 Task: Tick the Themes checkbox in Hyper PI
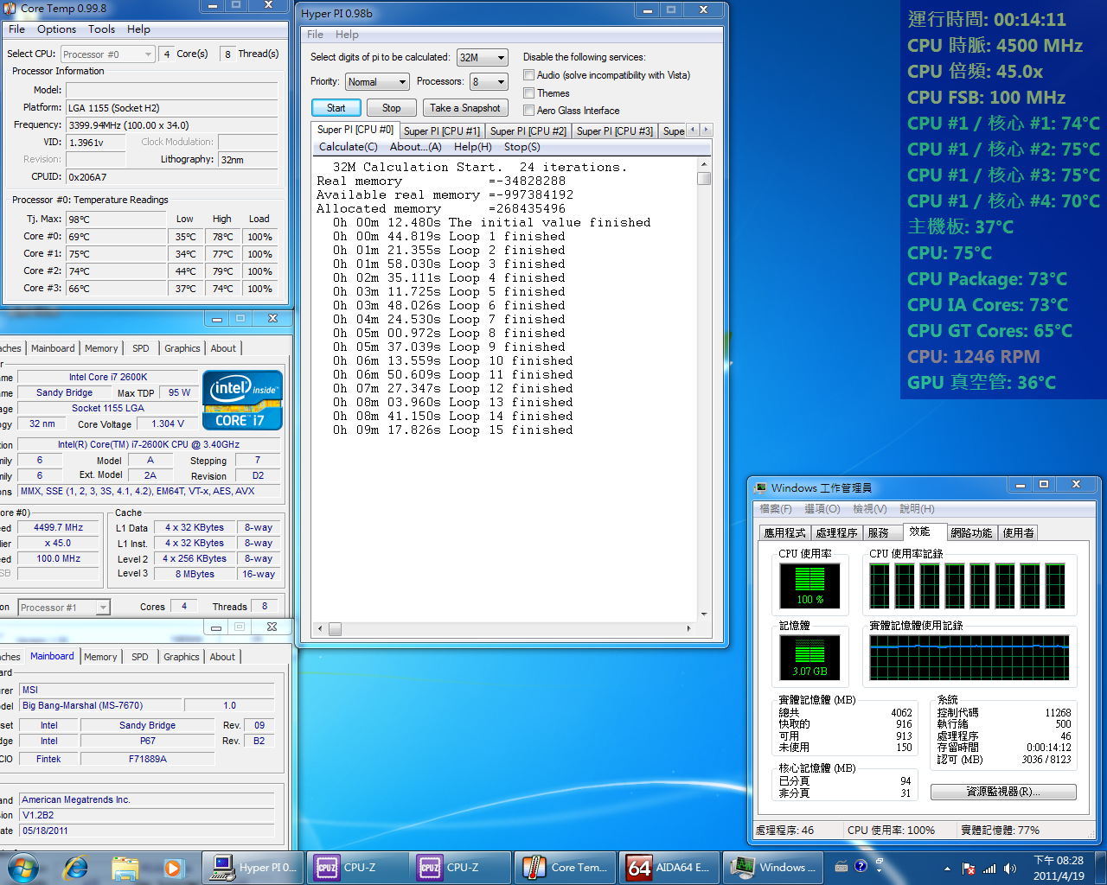pos(528,92)
